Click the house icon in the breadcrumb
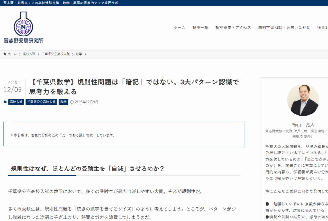 click(x=5, y=54)
